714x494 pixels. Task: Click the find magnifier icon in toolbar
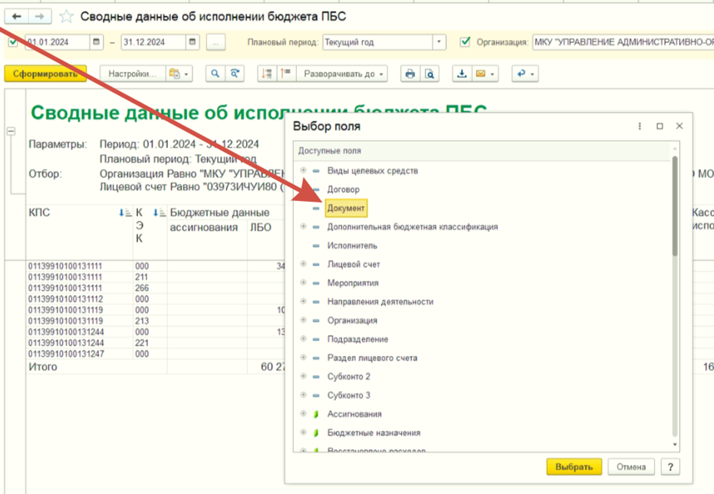coord(216,74)
